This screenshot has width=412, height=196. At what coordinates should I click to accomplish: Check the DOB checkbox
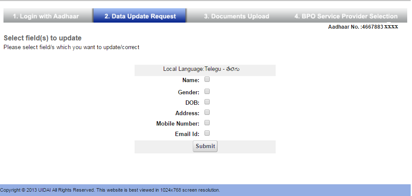click(x=207, y=102)
